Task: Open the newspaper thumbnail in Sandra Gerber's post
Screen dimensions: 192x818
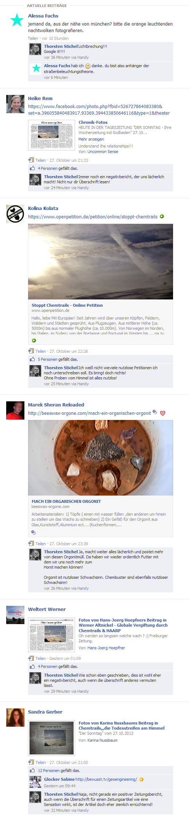Action: [51, 738]
